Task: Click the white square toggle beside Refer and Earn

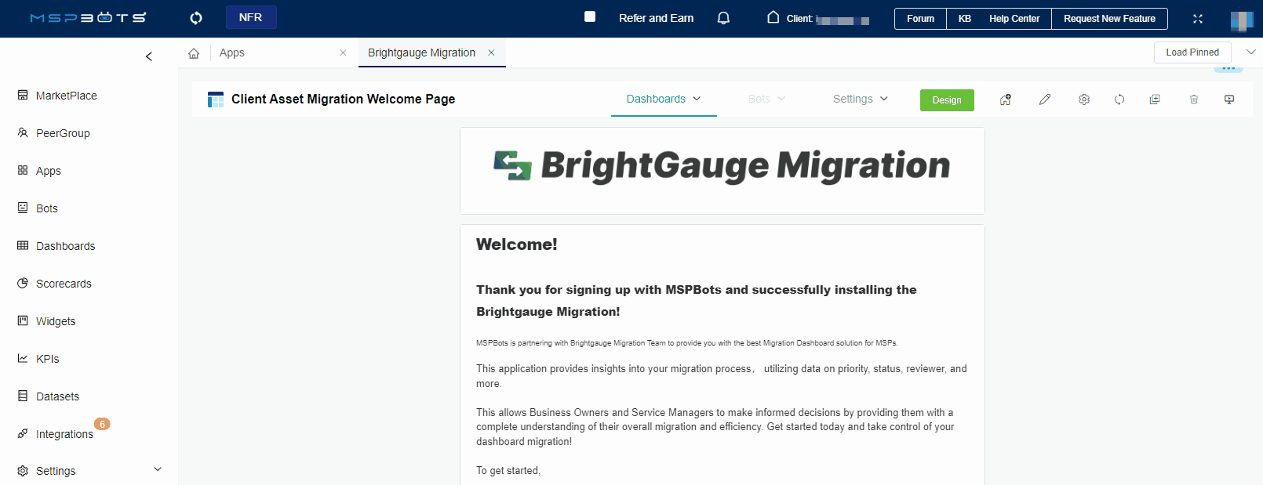Action: 590,16
